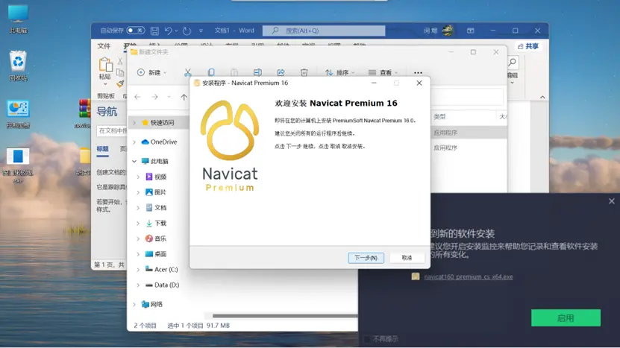
Task: Open Quick Access Toolbar customize dropdown in Word
Action: click(x=201, y=31)
